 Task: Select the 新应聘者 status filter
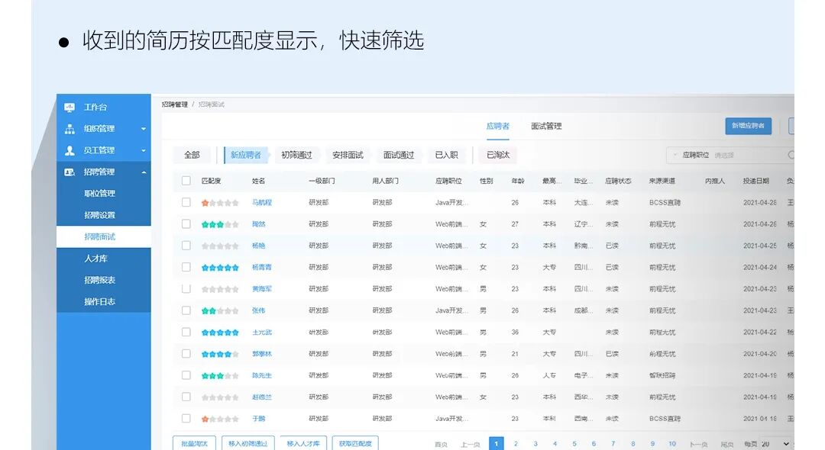246,155
